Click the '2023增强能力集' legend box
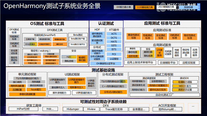207x116 pixels. [166, 7]
